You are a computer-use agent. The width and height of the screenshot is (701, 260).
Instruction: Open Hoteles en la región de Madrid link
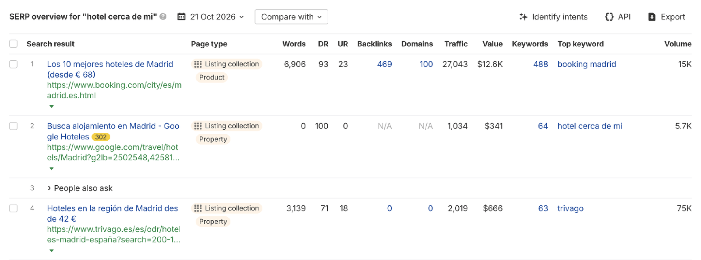[x=112, y=214]
